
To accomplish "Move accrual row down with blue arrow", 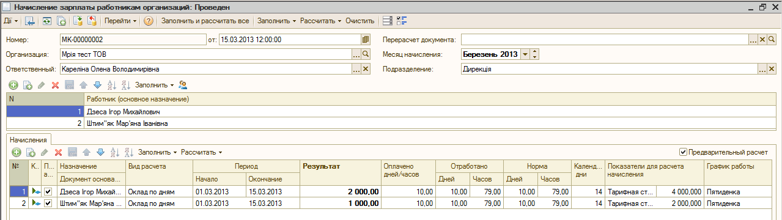I will pos(100,152).
